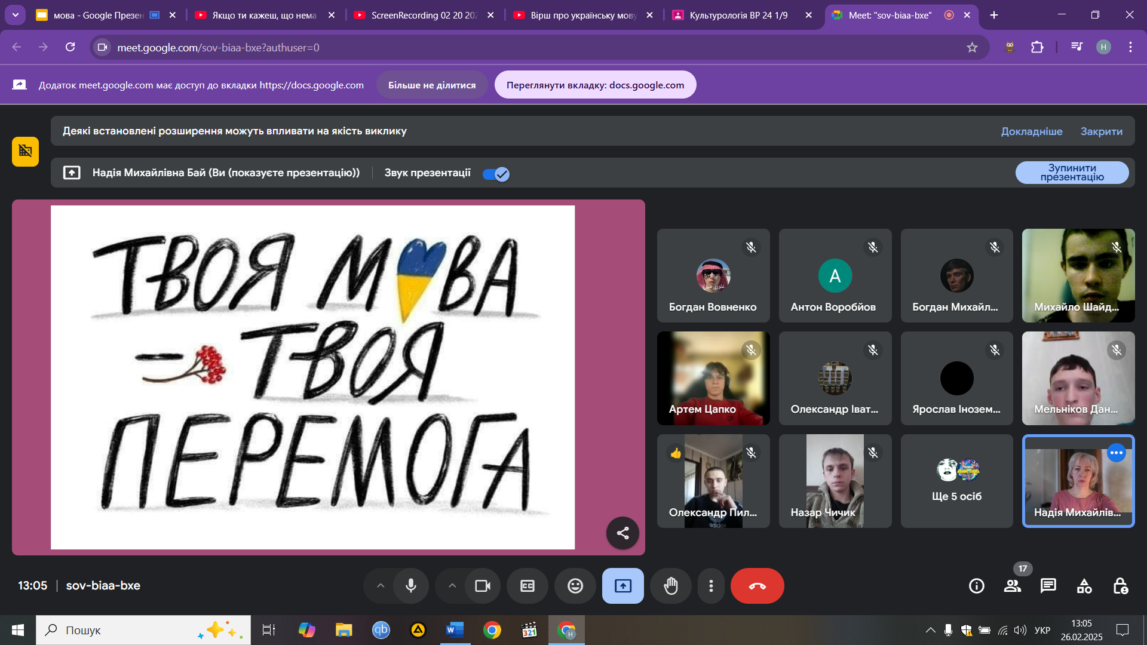Mute the microphone button
1147x645 pixels.
[411, 586]
